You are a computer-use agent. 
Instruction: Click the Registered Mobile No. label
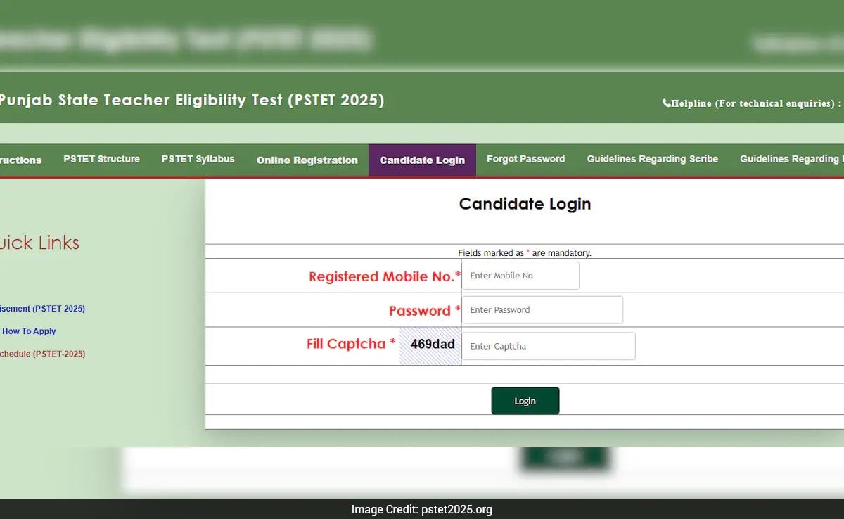coord(384,276)
